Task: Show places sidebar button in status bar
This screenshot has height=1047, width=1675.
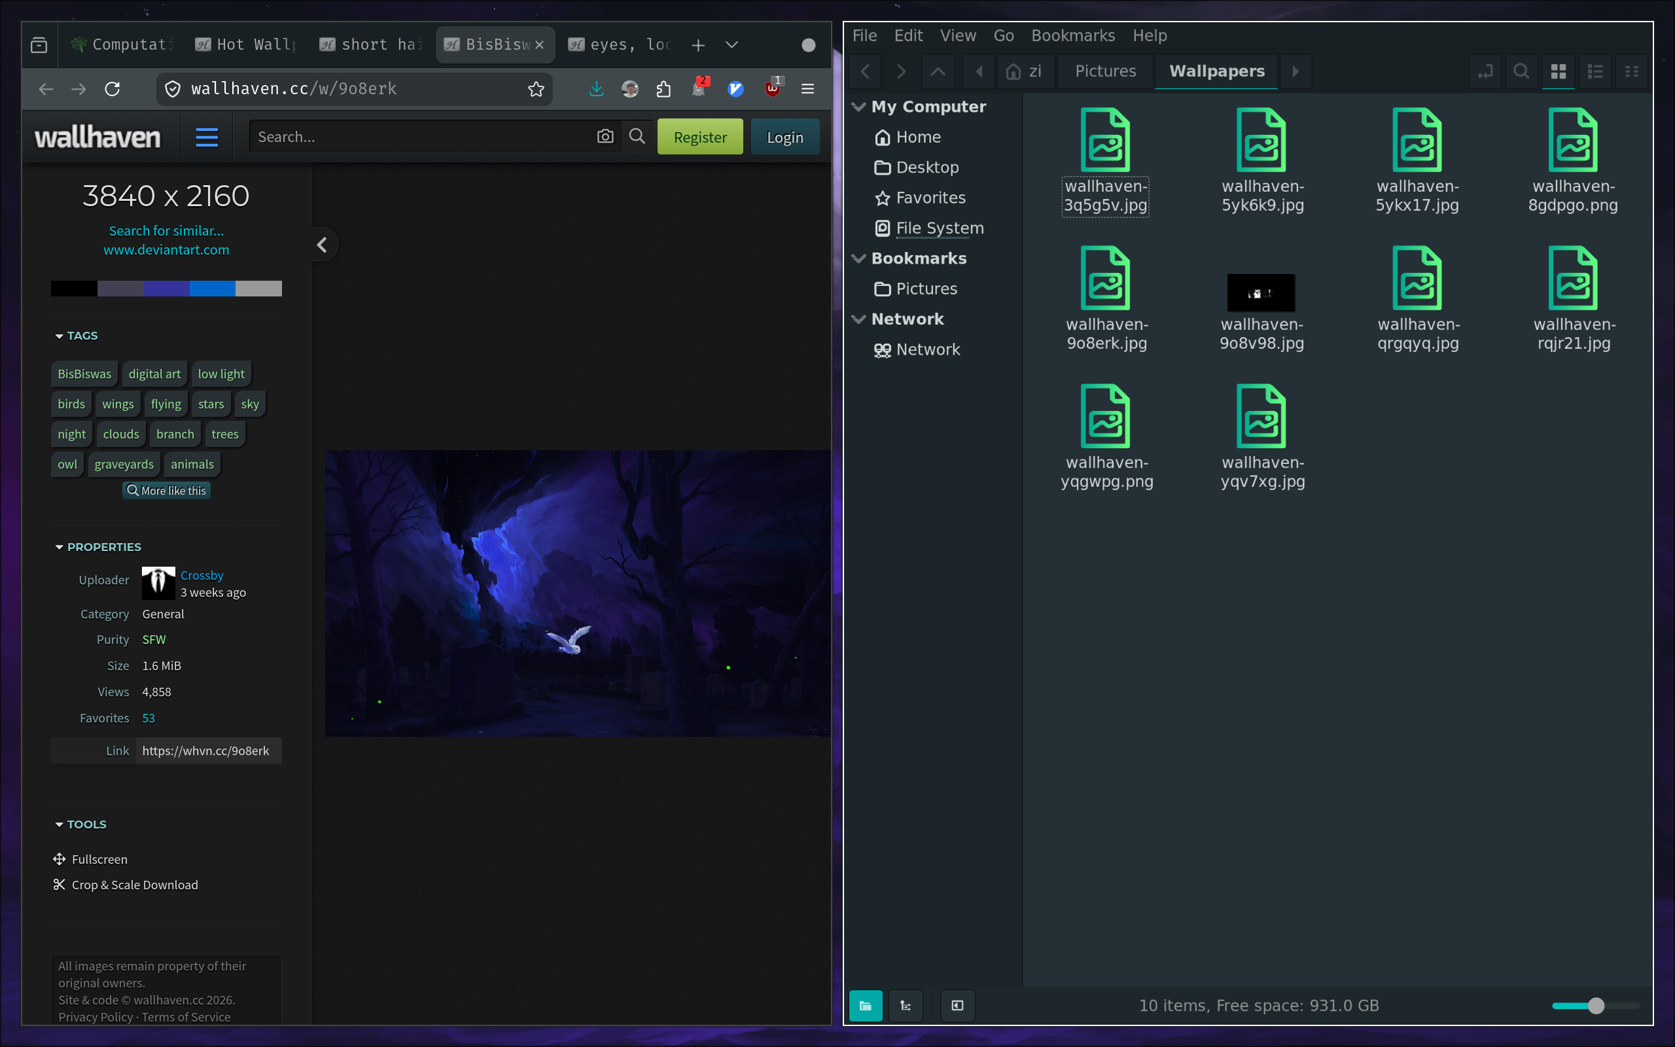Action: tap(866, 1006)
